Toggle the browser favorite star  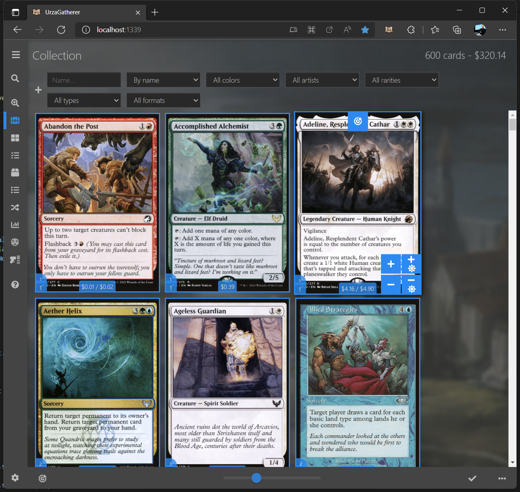365,30
